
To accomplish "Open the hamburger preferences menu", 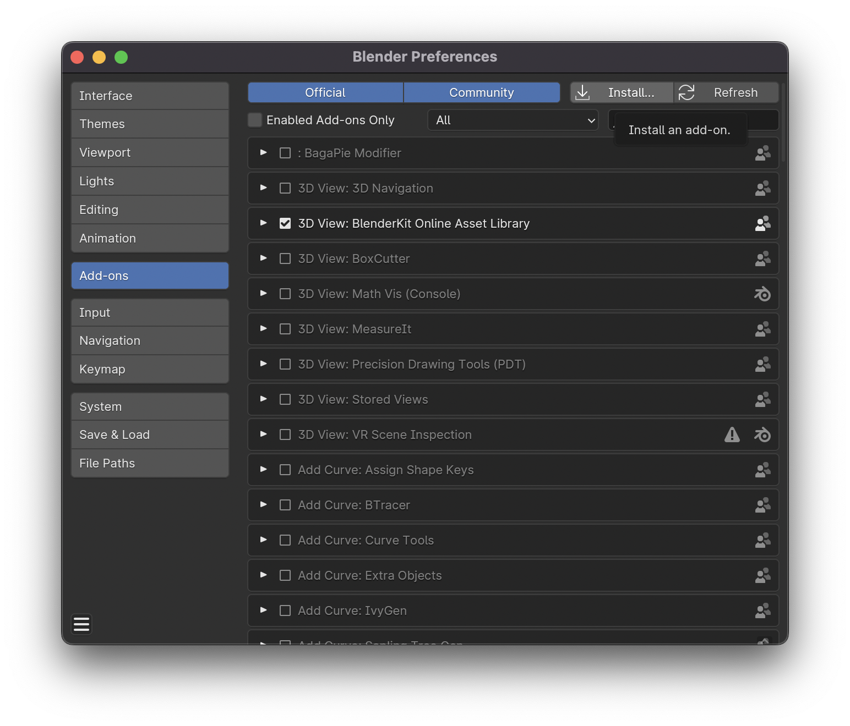I will pos(81,624).
